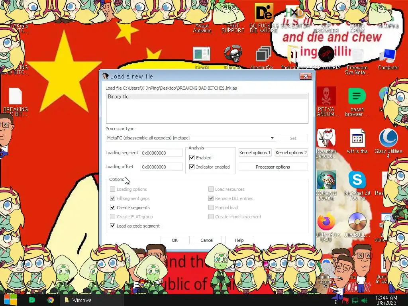Open the Windows Start button
Image resolution: width=408 pixels, height=306 pixels.
coord(10,300)
